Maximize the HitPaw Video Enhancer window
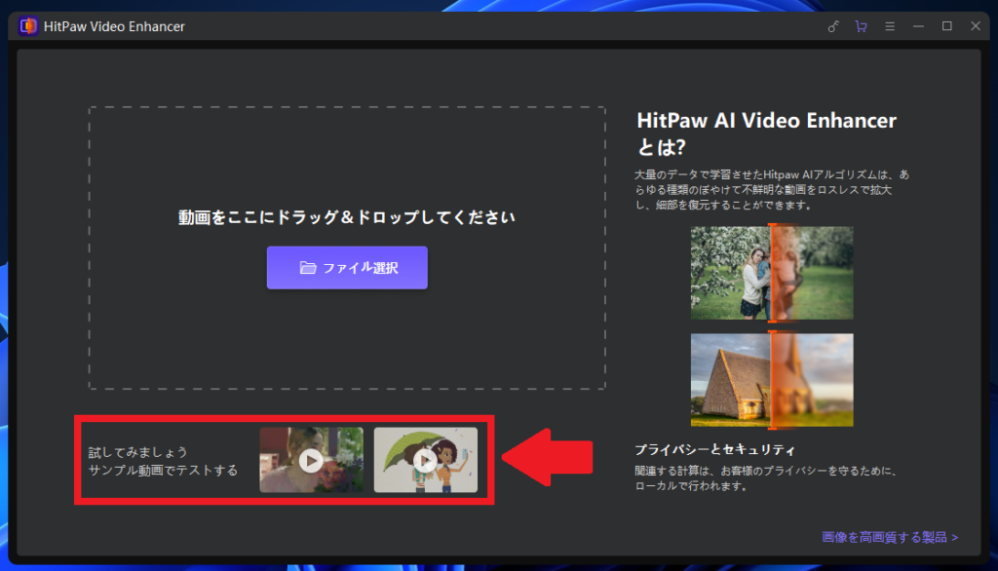This screenshot has height=571, width=998. [947, 26]
